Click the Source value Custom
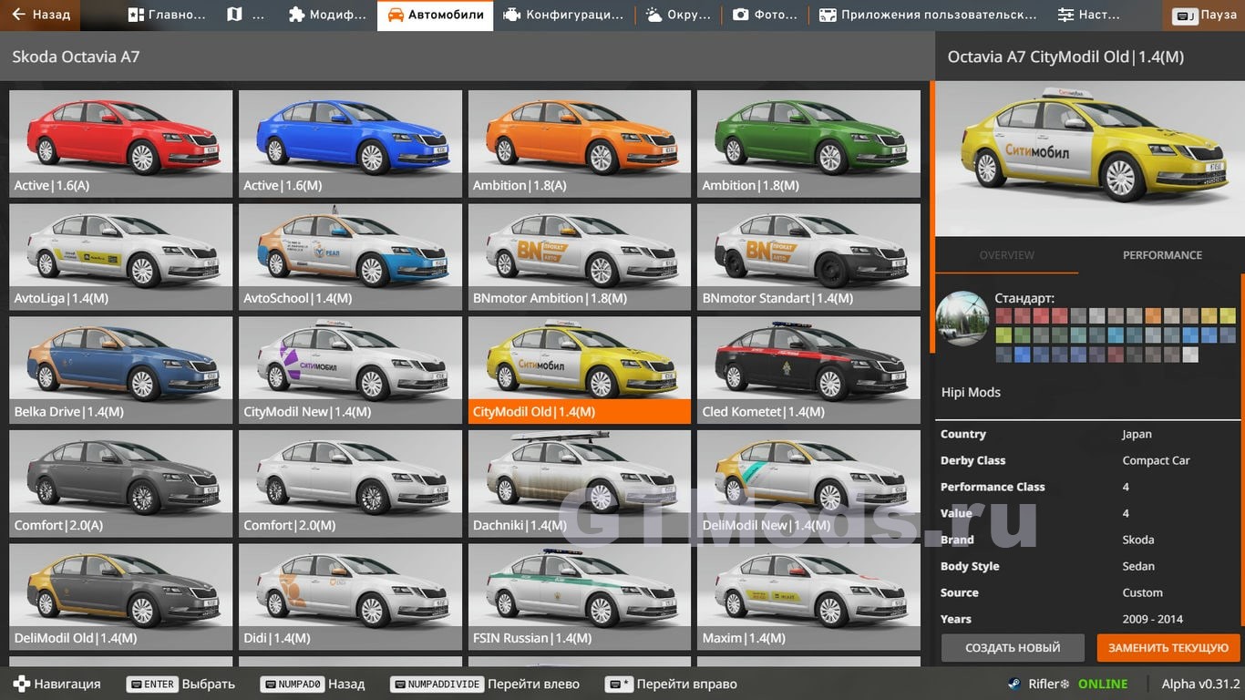 pyautogui.click(x=1142, y=592)
